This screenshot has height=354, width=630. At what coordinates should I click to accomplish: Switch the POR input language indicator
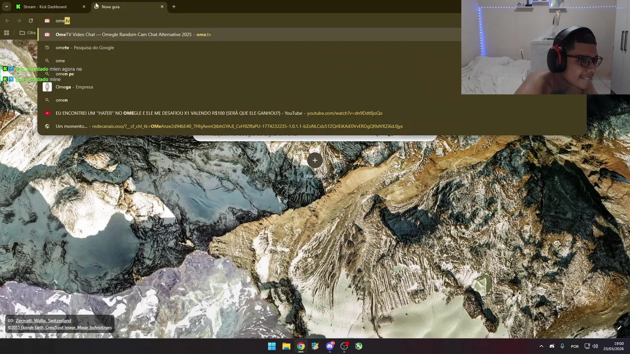[575, 346]
